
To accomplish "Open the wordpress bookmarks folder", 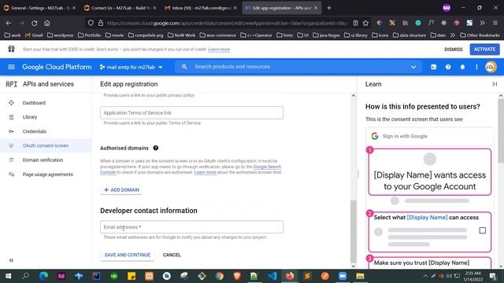I will (x=61, y=35).
